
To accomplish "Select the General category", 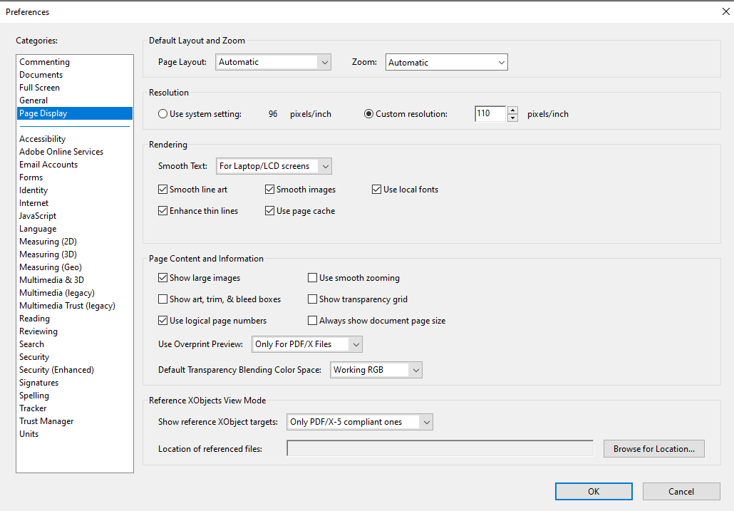I will coord(33,100).
